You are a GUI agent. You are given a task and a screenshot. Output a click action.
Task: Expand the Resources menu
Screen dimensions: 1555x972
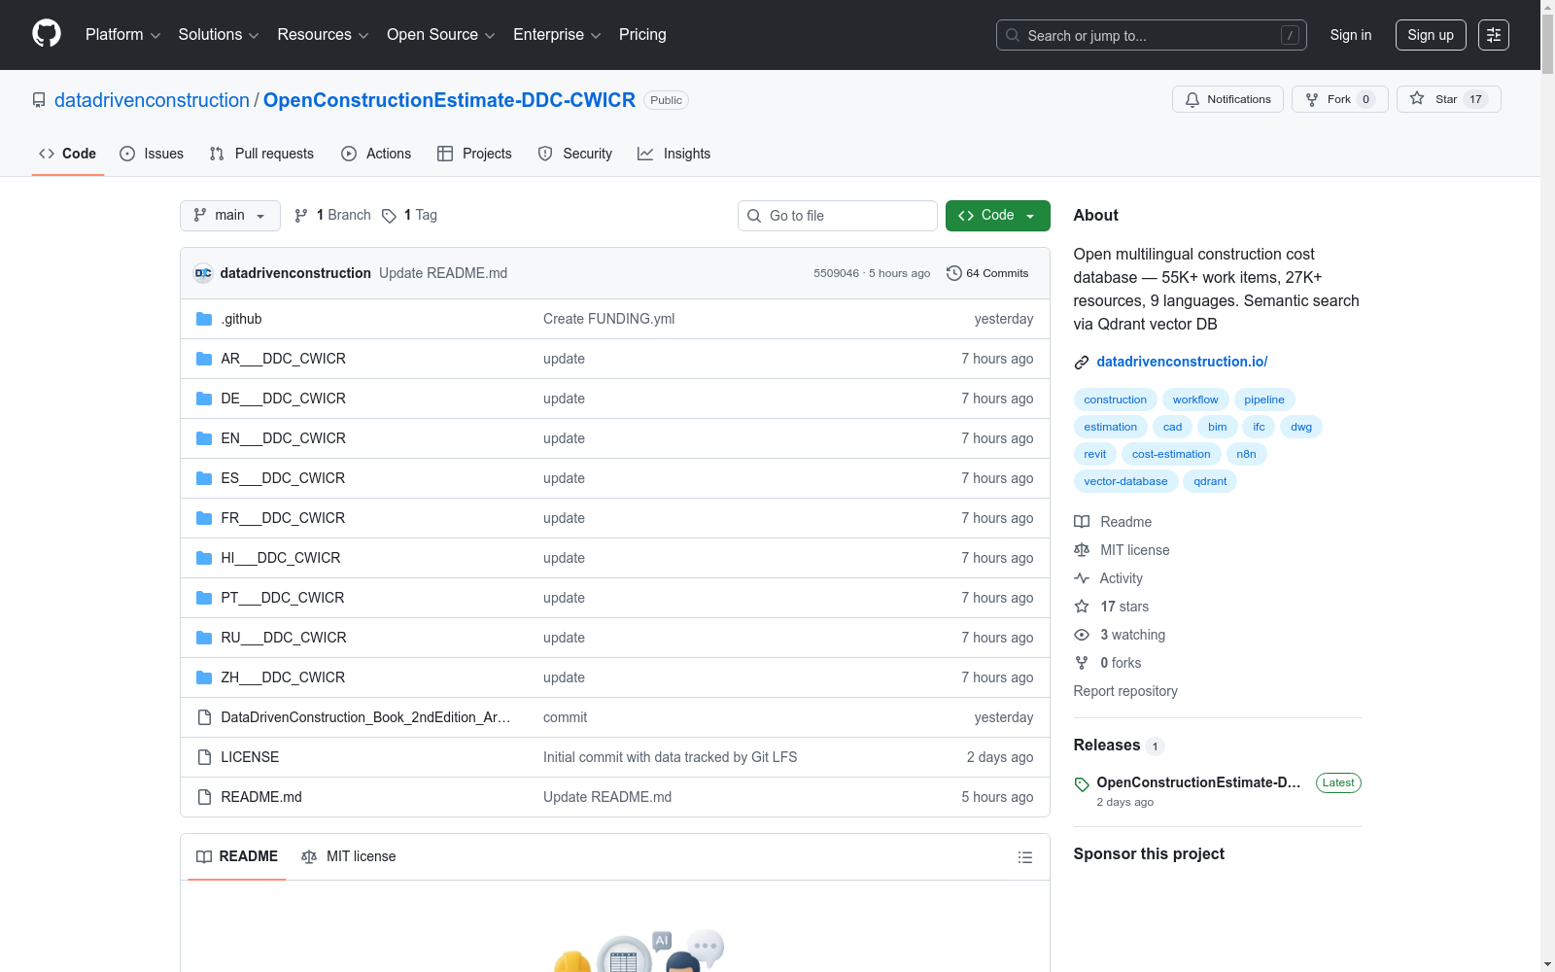click(x=323, y=35)
